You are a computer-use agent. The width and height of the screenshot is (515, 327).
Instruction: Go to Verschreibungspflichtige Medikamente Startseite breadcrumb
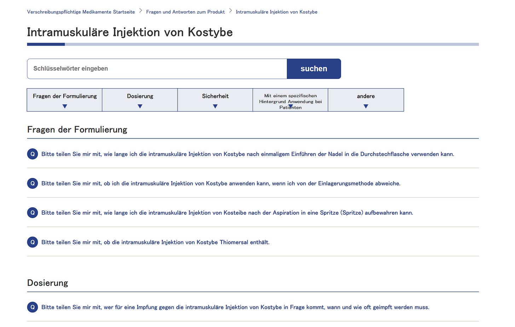[81, 12]
